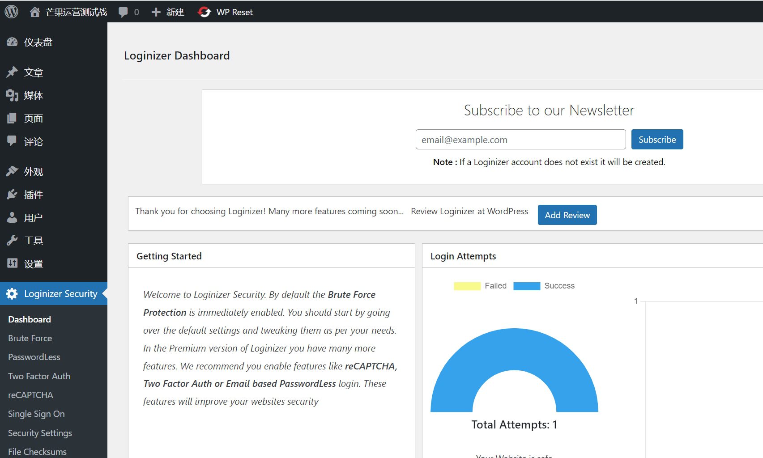This screenshot has height=458, width=763.
Task: Click the 评论 comment icon in the sidebar
Action: pyautogui.click(x=12, y=141)
